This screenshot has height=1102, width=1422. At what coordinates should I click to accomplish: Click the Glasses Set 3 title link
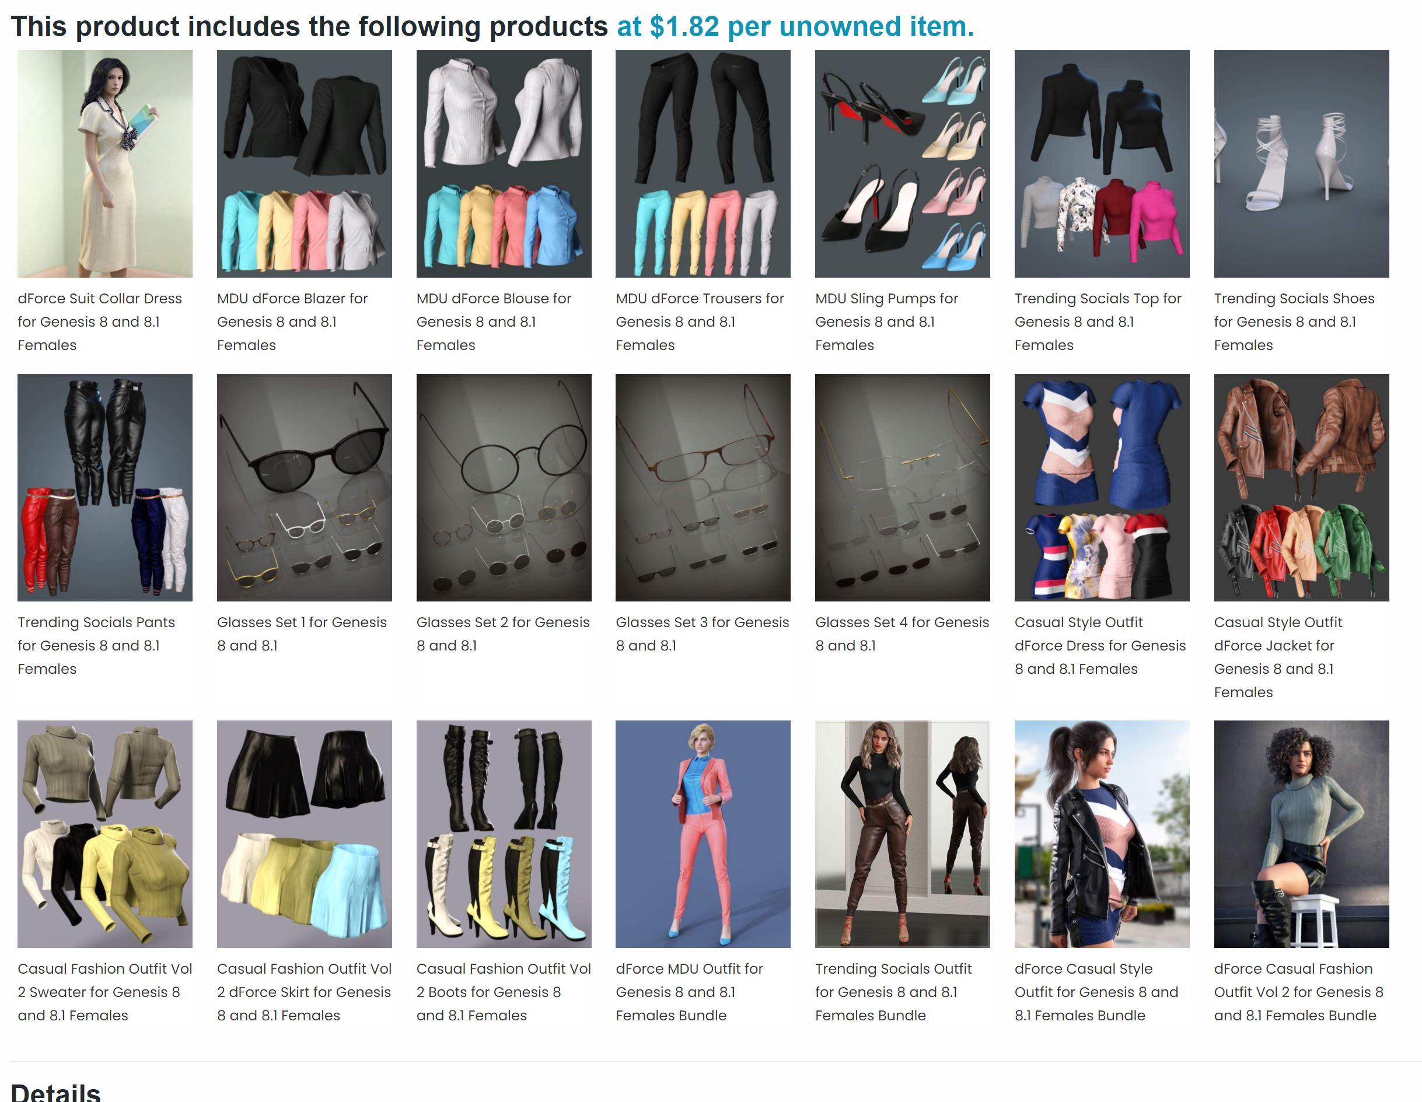click(702, 634)
